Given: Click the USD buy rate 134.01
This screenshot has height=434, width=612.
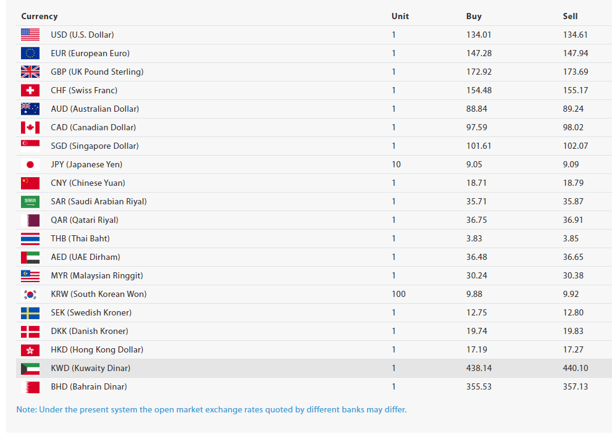Looking at the screenshot, I should (x=479, y=35).
